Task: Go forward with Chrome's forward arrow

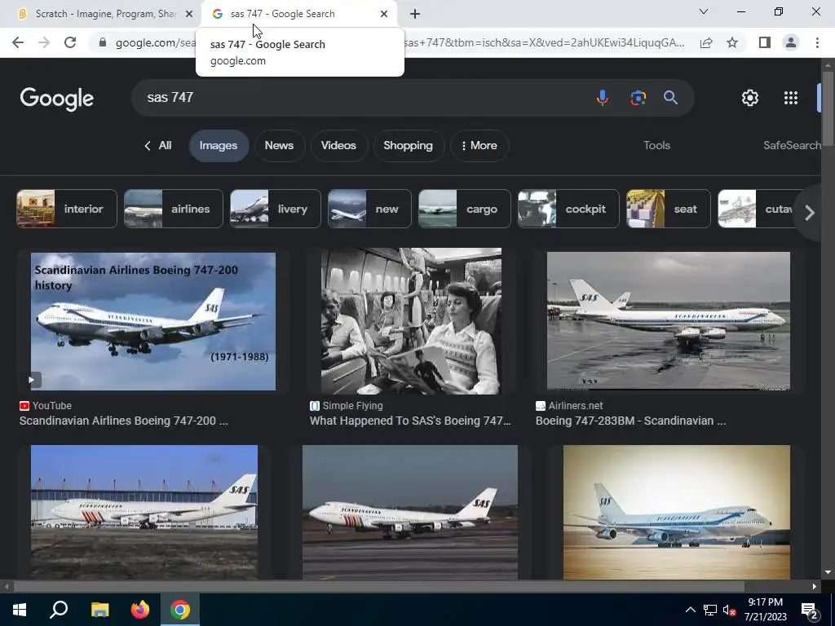Action: click(x=44, y=42)
